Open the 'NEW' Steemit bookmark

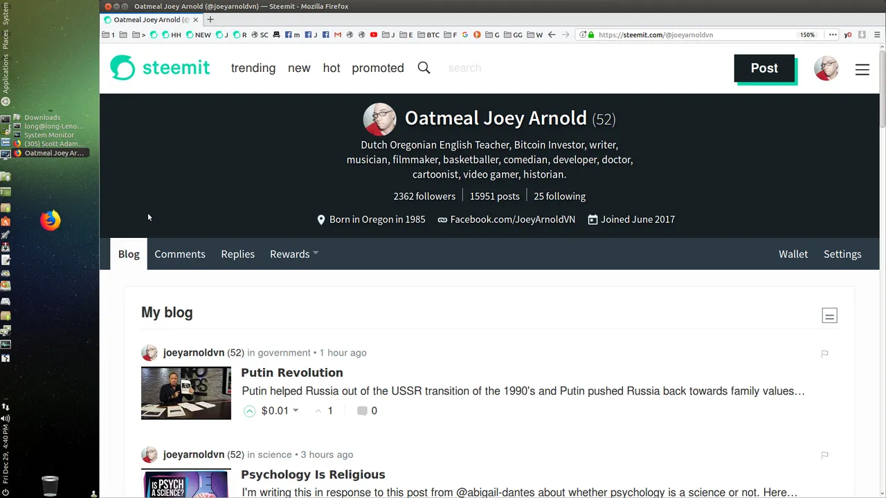198,35
